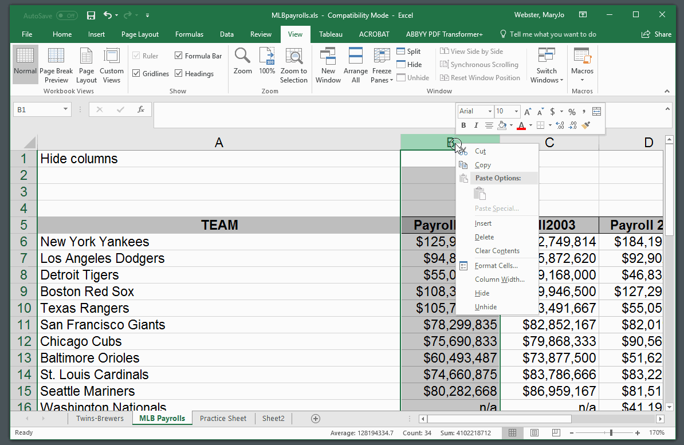Open the Page Layout ribbon tab
This screenshot has width=684, height=445.
pyautogui.click(x=140, y=34)
